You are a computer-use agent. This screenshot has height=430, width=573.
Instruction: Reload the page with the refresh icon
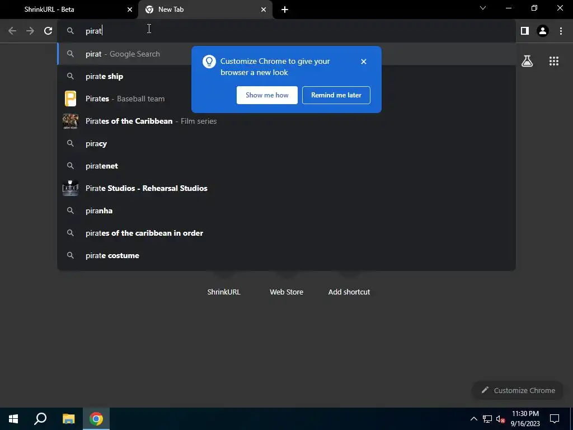click(48, 31)
